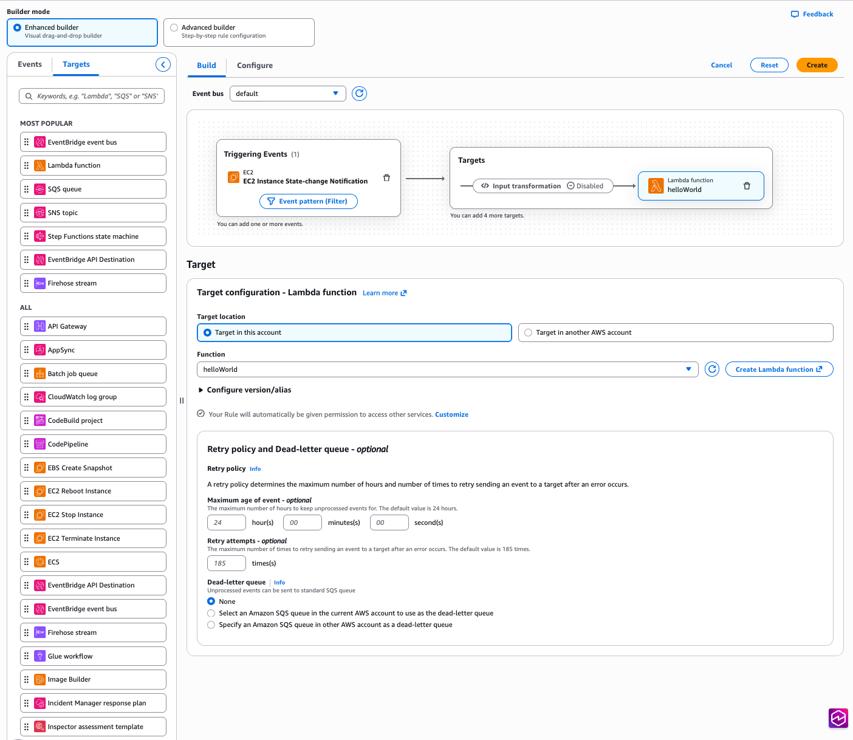
Task: Click the Firehose stream item under Most Popular
Action: tap(93, 283)
